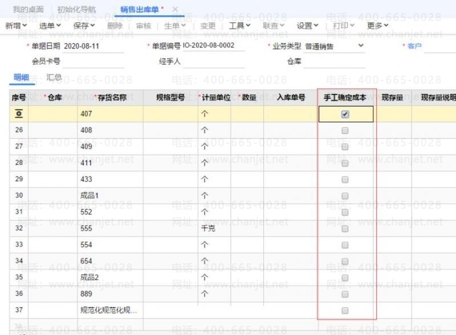Image resolution: width=456 pixels, height=335 pixels.
Task: Check 手工确定成本 for item 654
Action: [345, 262]
